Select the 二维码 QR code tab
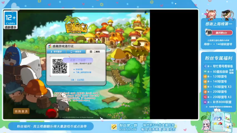The height and width of the screenshot is (133, 237). click(x=95, y=51)
